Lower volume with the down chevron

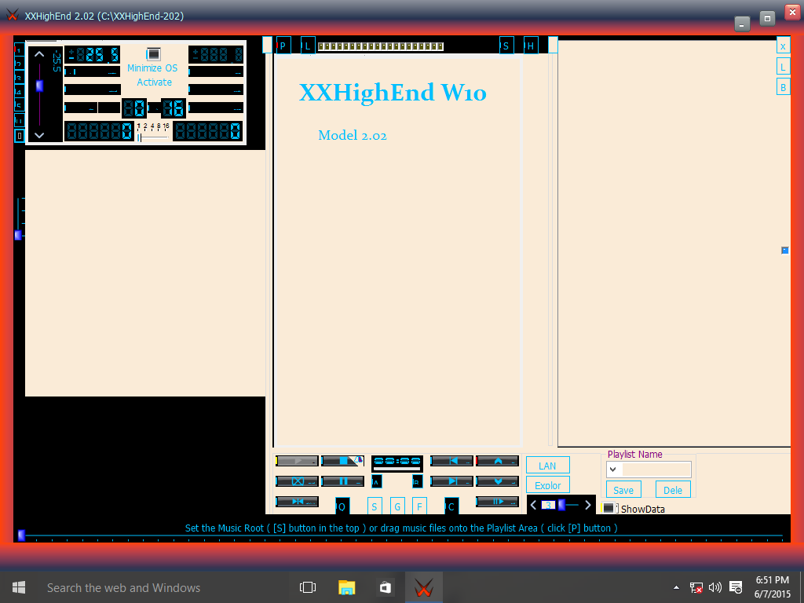[39, 135]
